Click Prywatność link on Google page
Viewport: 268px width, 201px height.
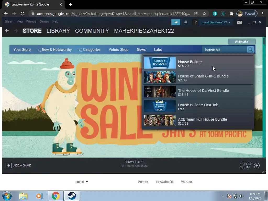coord(164,182)
